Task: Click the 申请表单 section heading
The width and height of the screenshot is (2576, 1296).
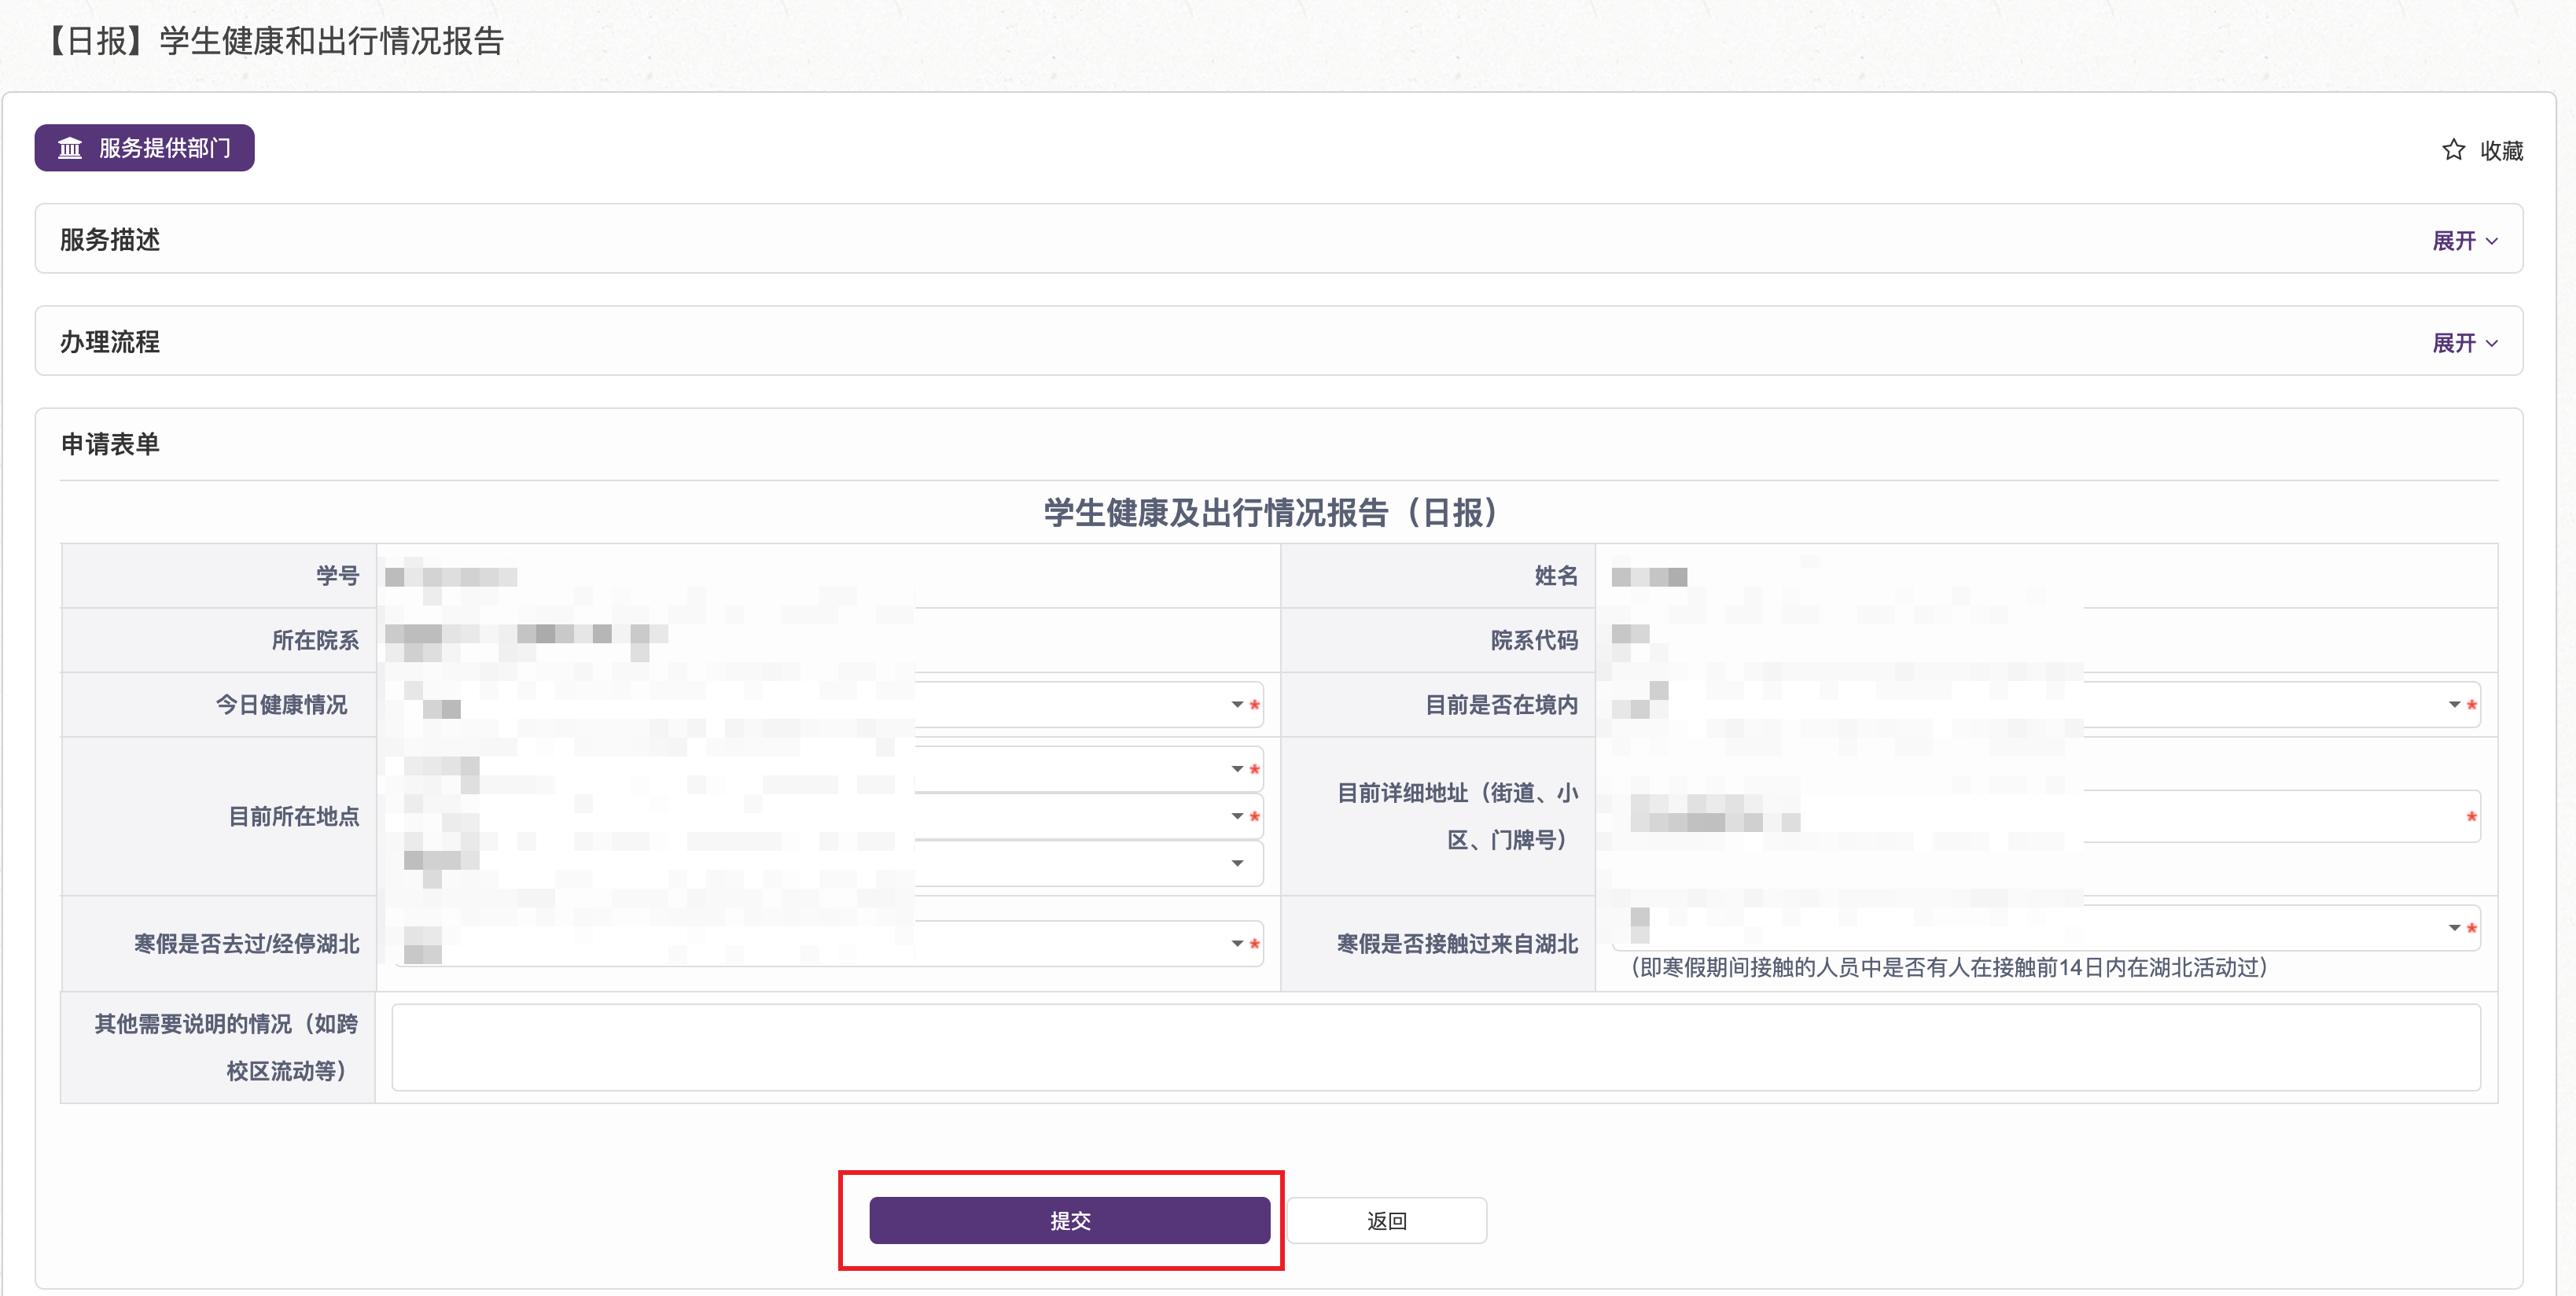Action: point(110,444)
